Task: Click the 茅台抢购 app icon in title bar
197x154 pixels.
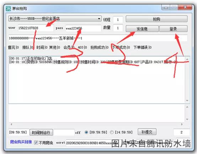Action: point(8,9)
